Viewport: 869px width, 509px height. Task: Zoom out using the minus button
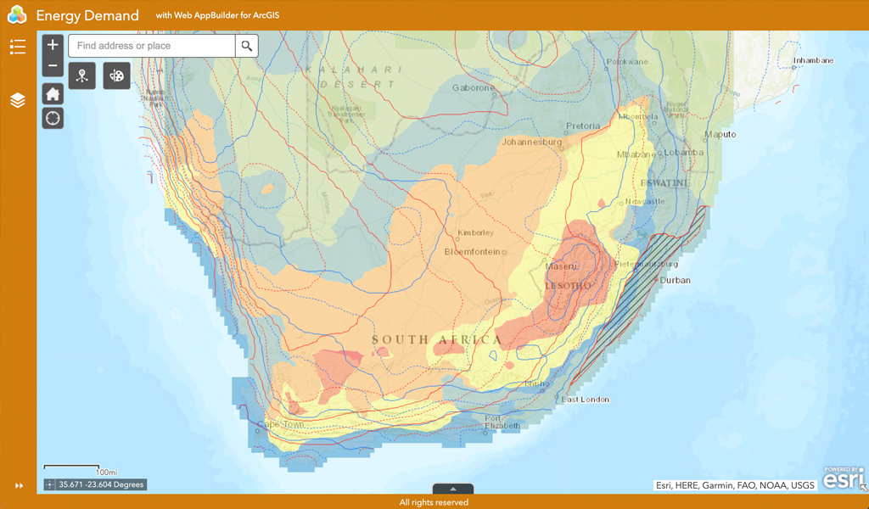[52, 65]
